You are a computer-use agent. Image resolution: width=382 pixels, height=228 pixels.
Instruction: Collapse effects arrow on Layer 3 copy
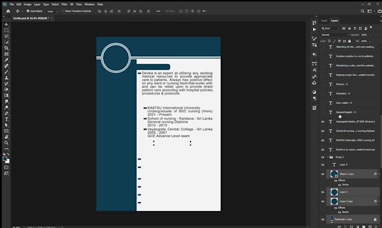(x=379, y=201)
